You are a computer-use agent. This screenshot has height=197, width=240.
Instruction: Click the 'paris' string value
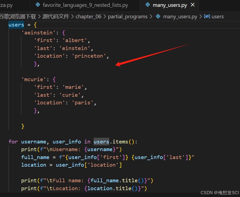click(x=82, y=103)
